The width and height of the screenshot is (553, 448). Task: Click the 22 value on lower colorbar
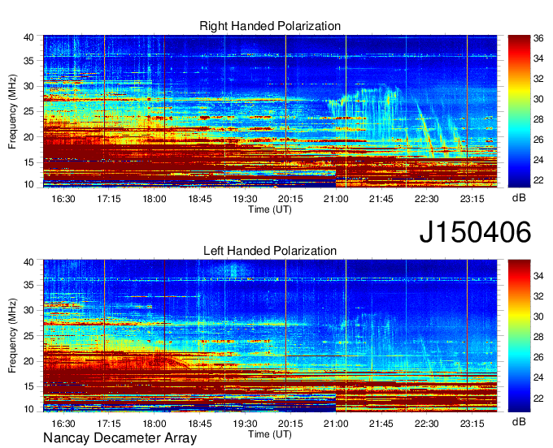pos(538,398)
